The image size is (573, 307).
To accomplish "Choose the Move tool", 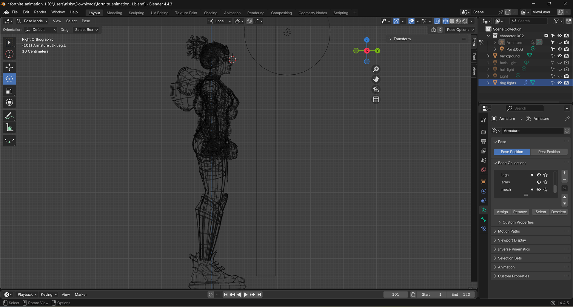I will [9, 67].
